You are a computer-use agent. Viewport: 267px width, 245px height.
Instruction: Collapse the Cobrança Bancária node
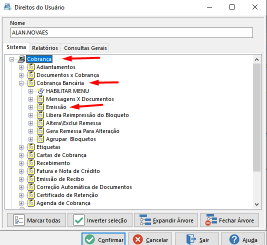[21, 83]
